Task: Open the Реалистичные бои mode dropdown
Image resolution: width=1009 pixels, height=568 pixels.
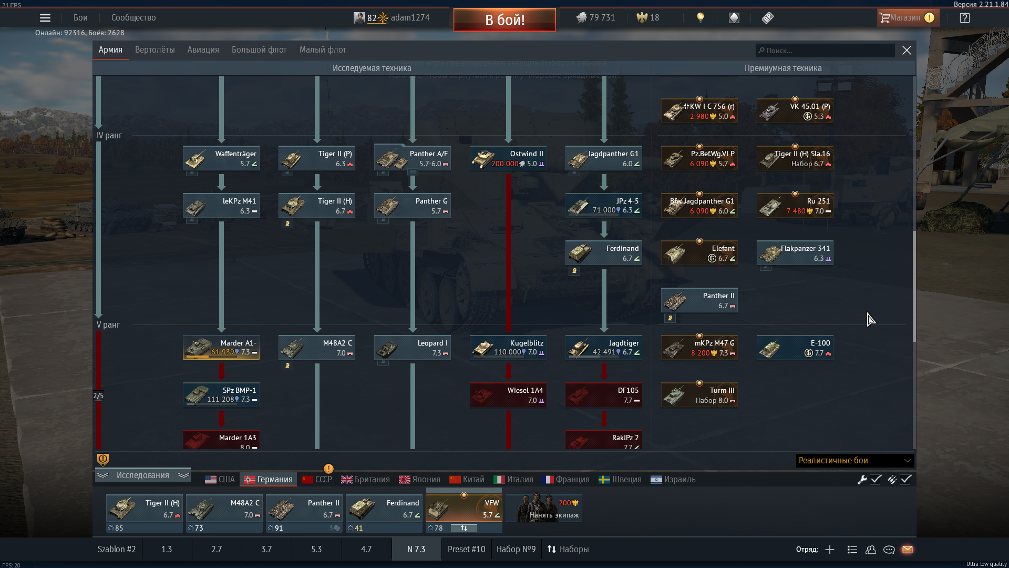Action: (x=855, y=460)
